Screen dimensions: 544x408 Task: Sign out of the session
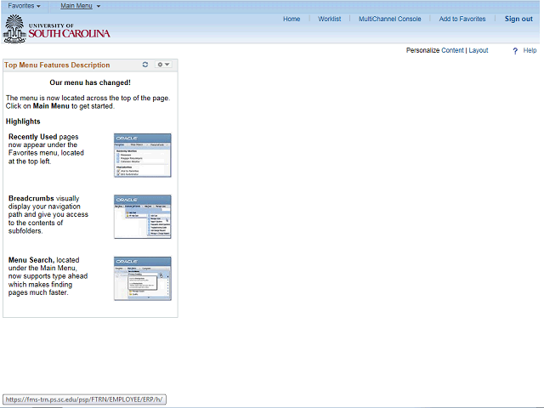tap(518, 19)
